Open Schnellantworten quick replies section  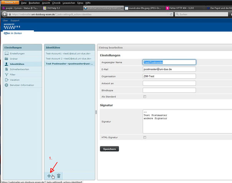click(20, 69)
